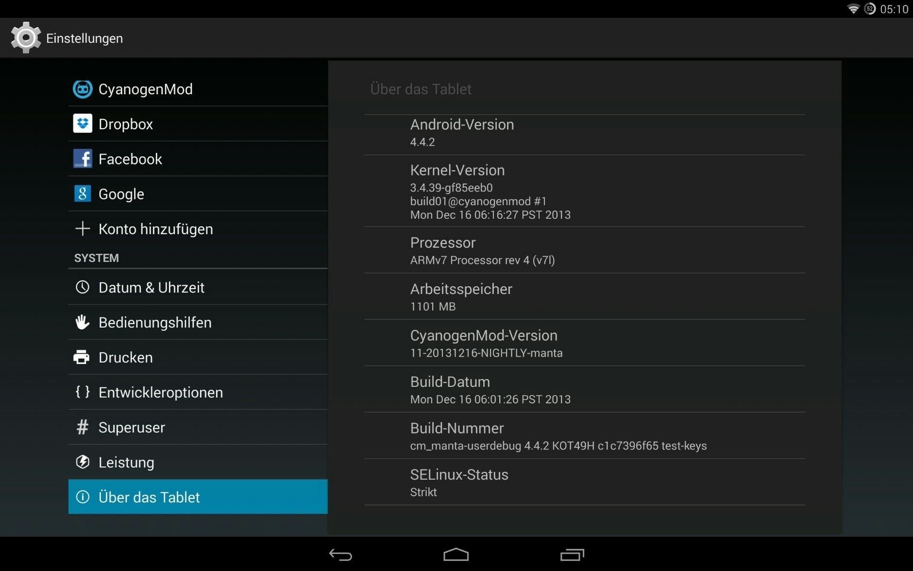Open Facebook account settings icon

click(x=83, y=158)
